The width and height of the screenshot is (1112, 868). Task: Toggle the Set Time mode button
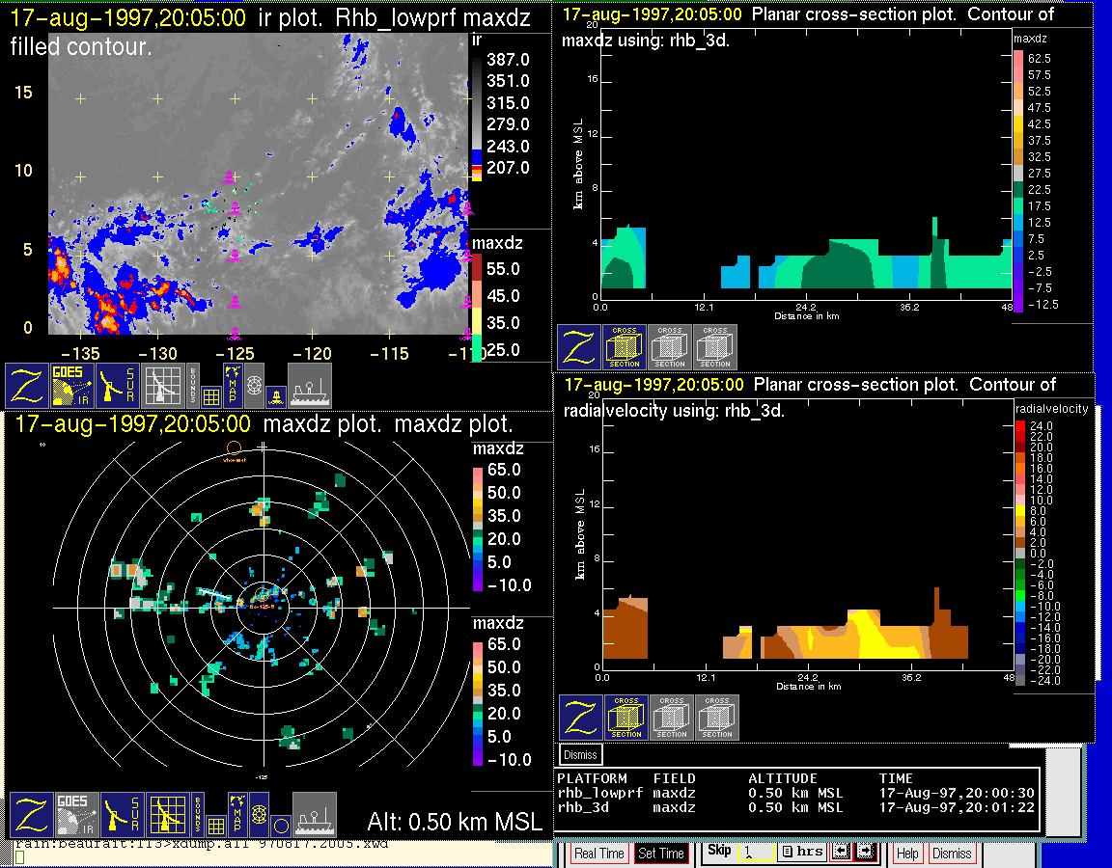tap(661, 854)
